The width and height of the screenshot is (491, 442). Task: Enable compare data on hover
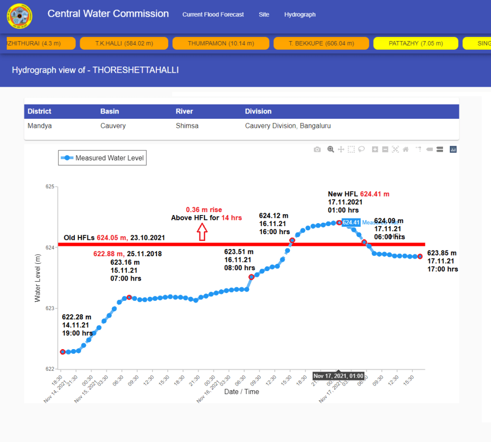[x=439, y=149]
